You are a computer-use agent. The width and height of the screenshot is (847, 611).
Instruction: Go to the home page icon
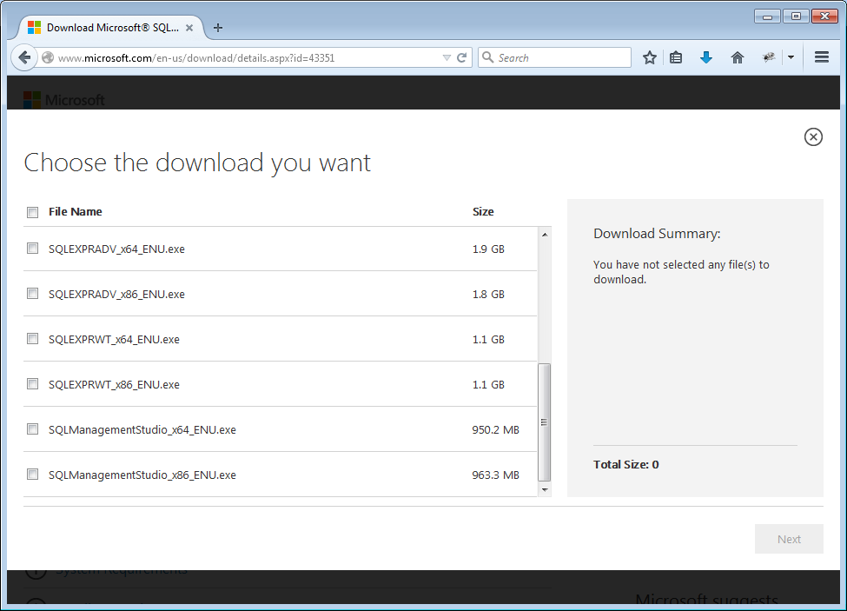pyautogui.click(x=738, y=58)
